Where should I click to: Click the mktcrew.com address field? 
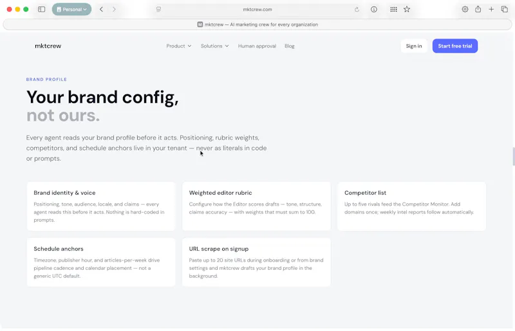257,9
